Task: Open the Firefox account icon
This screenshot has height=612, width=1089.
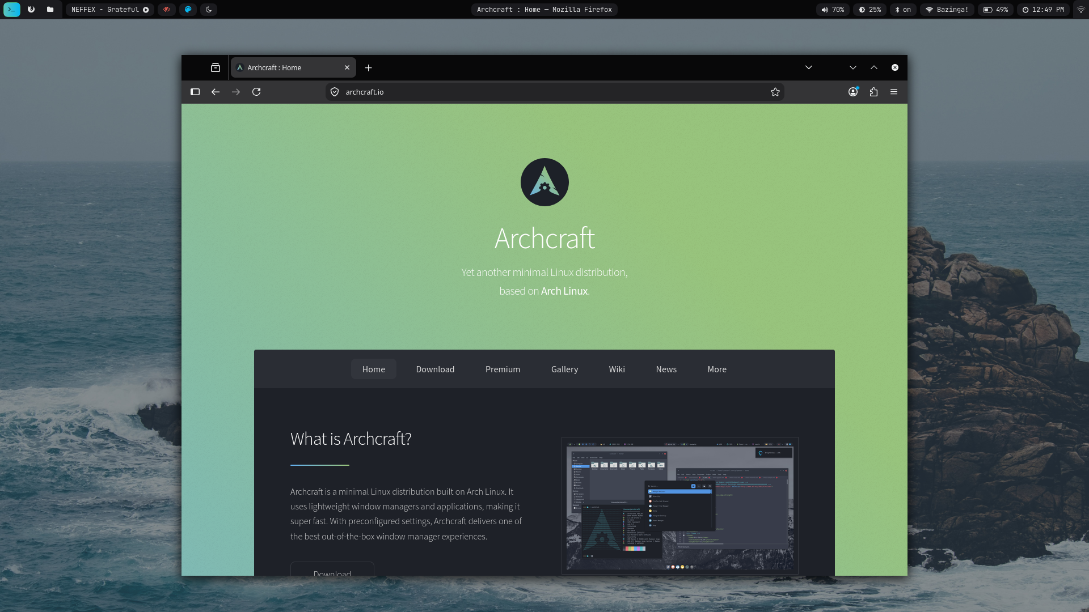Action: [x=853, y=92]
